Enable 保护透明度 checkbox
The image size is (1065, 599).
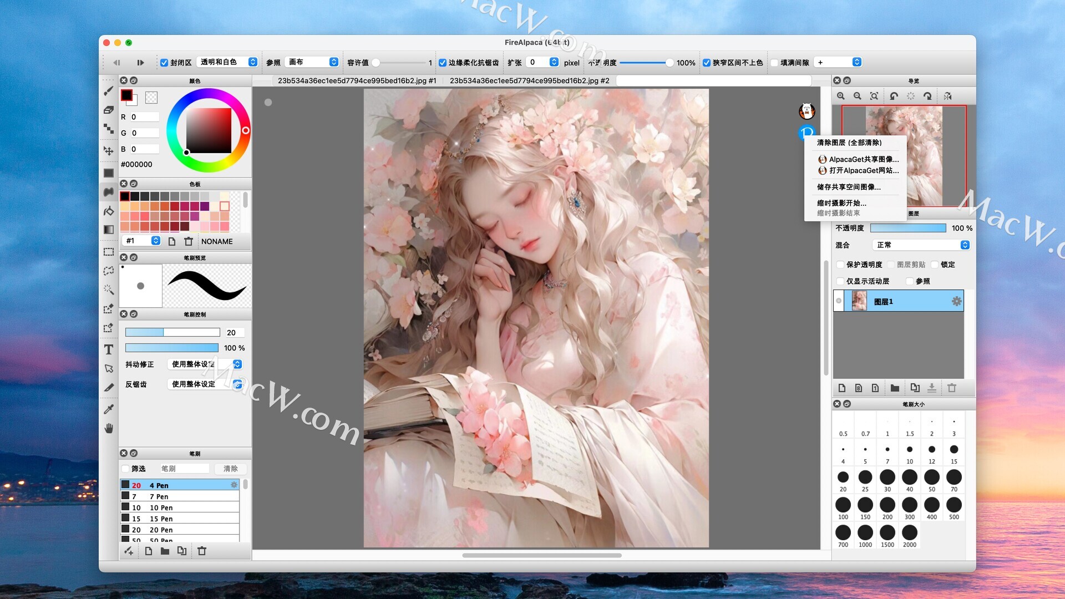click(x=840, y=265)
